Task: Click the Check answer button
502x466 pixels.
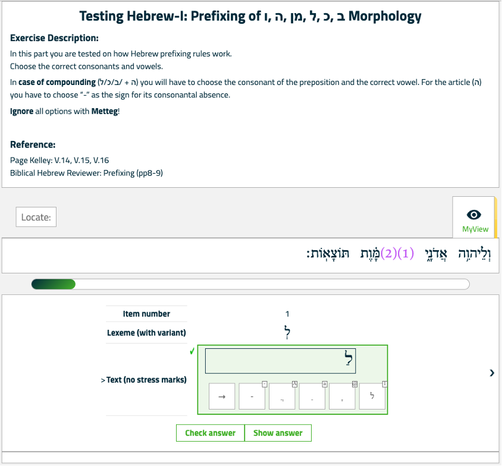Action: [x=211, y=433]
